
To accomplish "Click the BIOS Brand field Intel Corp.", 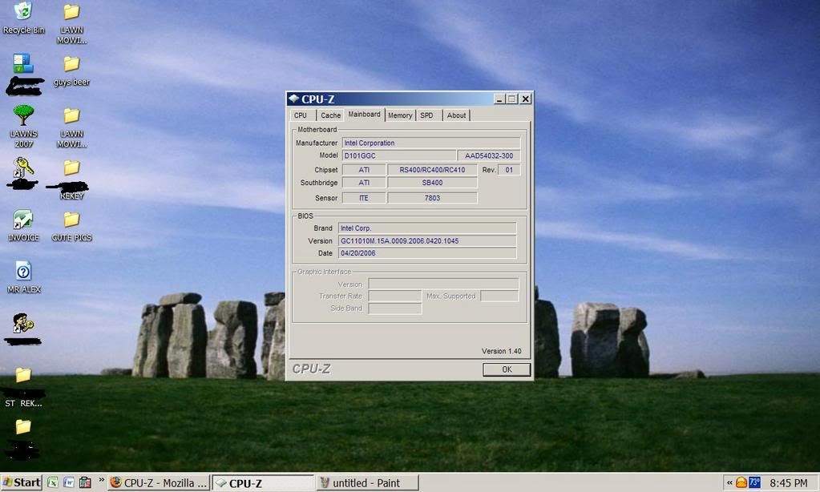I will (427, 228).
